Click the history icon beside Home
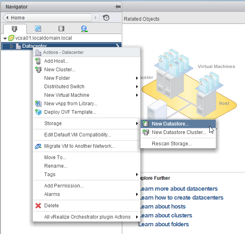Image resolution: width=245 pixels, height=234 pixels. click(x=106, y=18)
